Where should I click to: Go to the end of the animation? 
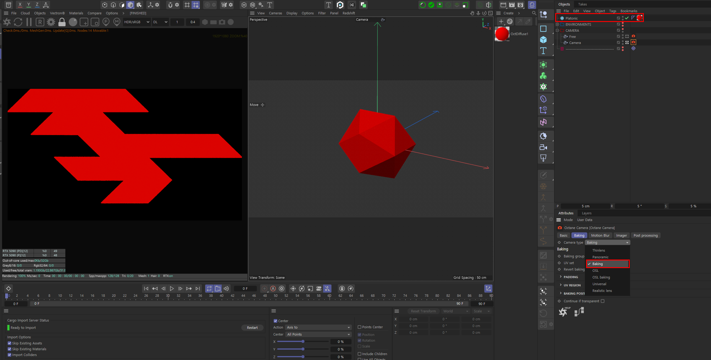point(198,289)
